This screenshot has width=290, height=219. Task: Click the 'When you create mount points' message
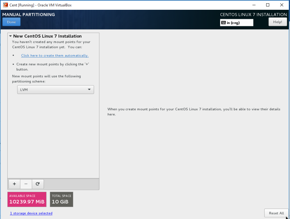(194, 112)
